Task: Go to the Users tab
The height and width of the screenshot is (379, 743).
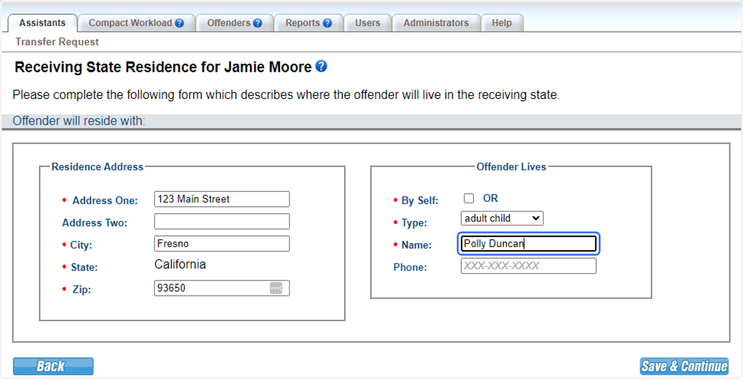Action: pos(368,23)
